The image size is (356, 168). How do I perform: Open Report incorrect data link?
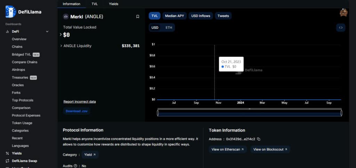(x=80, y=102)
